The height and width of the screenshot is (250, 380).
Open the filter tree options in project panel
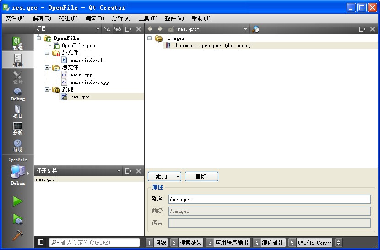tap(107, 29)
